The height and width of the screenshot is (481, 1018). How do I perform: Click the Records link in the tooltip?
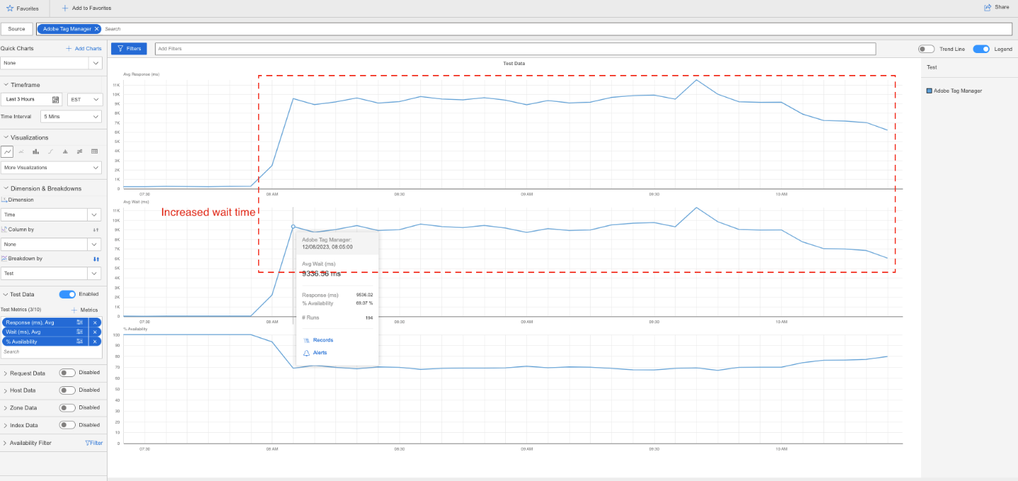pos(322,340)
